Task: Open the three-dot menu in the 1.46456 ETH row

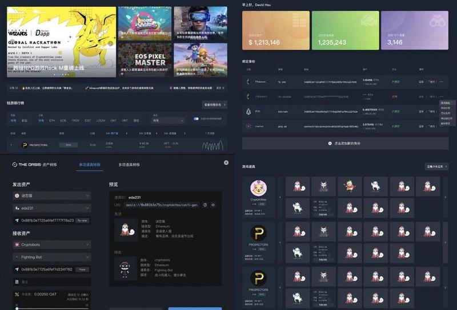Action: [x=441, y=81]
